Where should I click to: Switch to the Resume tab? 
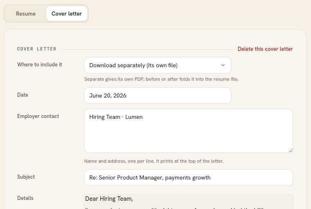26,14
